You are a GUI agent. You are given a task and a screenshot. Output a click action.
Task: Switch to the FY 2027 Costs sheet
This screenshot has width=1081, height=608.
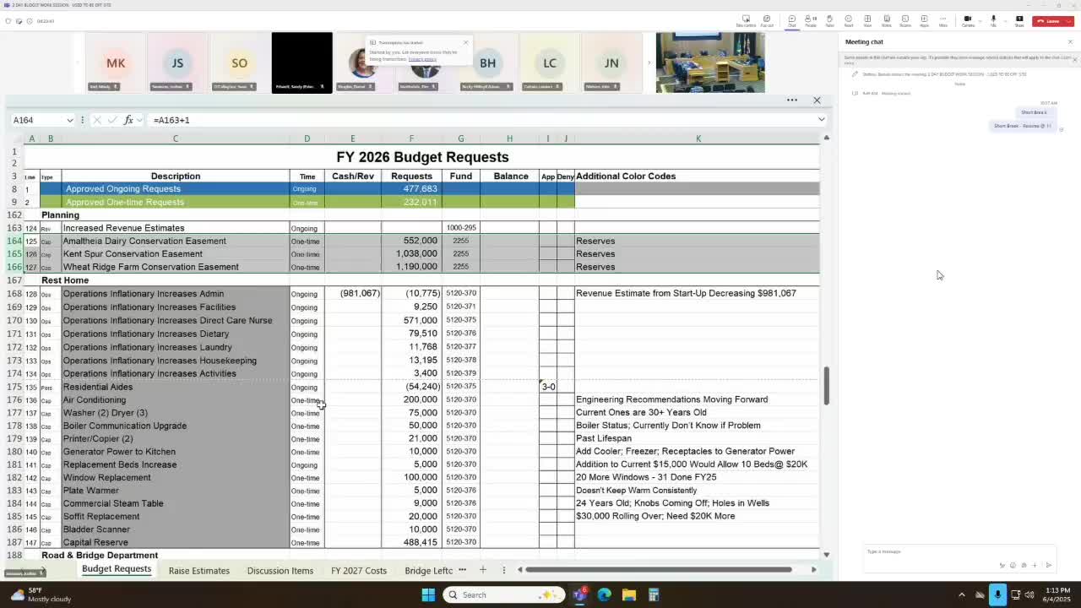(x=357, y=570)
